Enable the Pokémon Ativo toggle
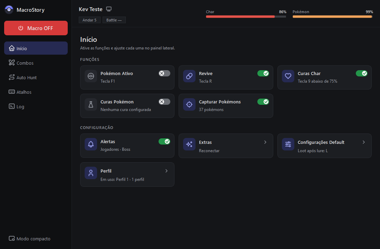The height and width of the screenshot is (249, 380). click(164, 73)
